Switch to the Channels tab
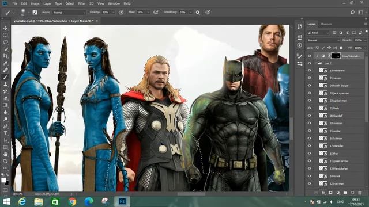 [326, 24]
